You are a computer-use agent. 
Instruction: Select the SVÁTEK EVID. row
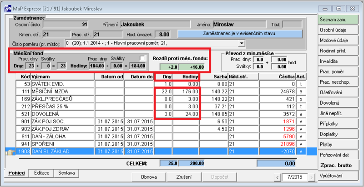point(161,84)
